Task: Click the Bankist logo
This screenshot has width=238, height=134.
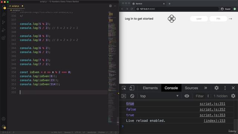Action: tap(171, 19)
